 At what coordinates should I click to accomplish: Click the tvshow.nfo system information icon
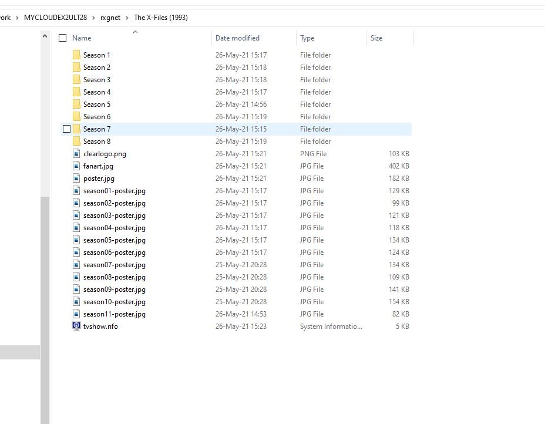pyautogui.click(x=76, y=326)
